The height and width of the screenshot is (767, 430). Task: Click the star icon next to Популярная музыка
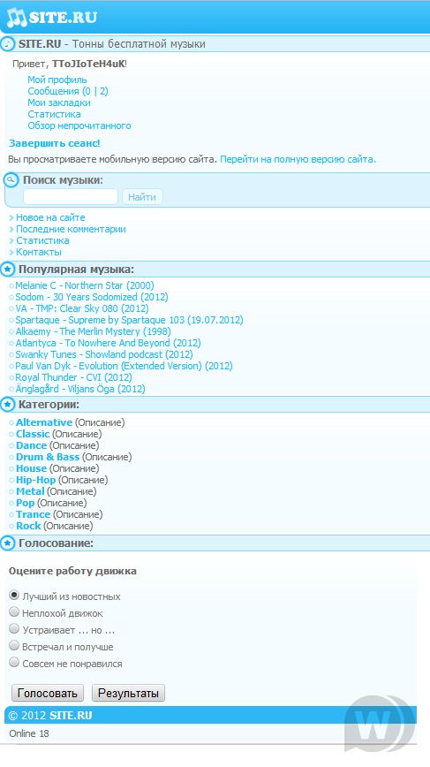point(7,269)
